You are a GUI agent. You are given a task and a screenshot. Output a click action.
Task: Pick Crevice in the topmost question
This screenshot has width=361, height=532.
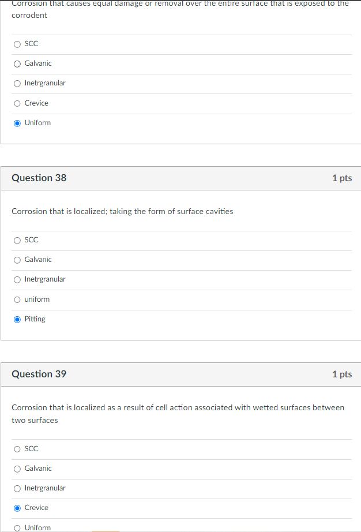(x=17, y=103)
